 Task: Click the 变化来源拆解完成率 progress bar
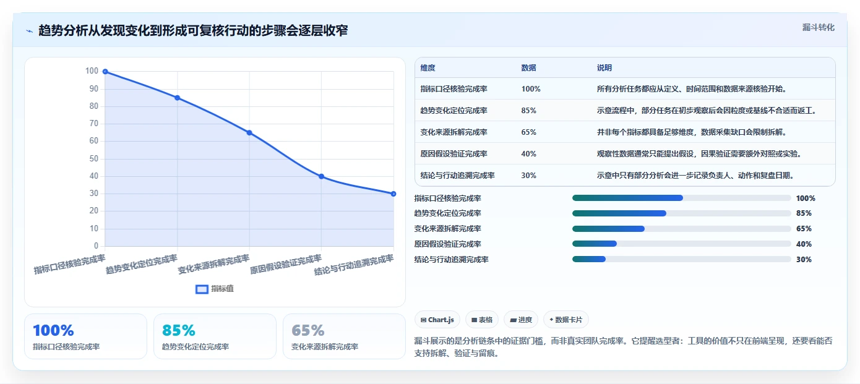(682, 229)
